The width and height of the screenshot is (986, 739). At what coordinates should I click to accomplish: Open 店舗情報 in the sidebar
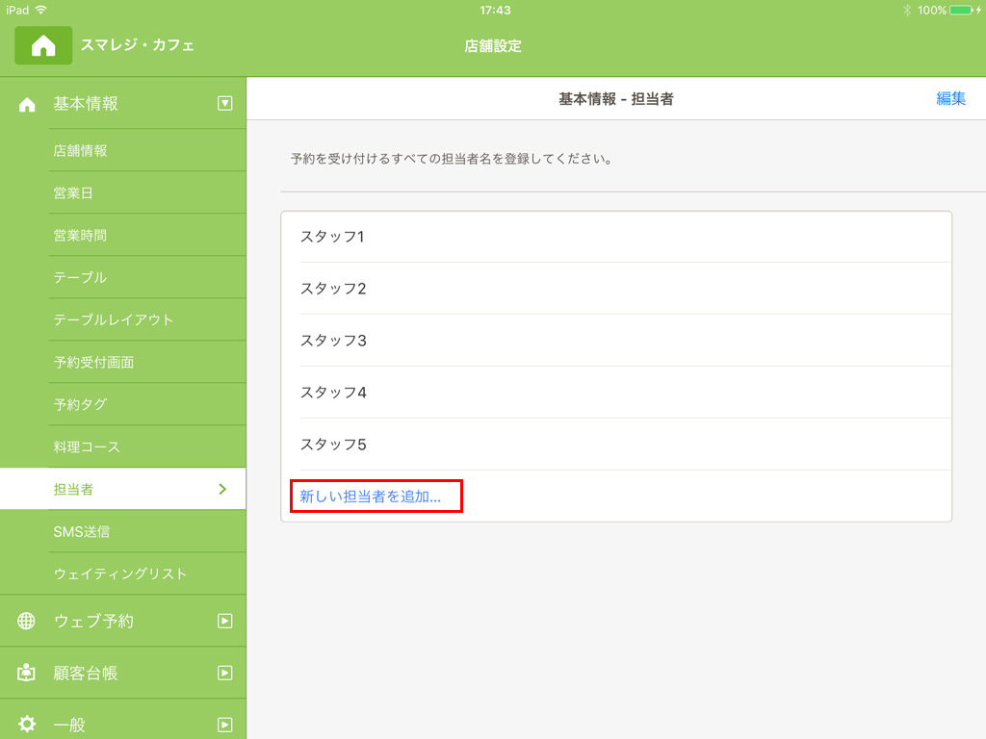[x=147, y=151]
